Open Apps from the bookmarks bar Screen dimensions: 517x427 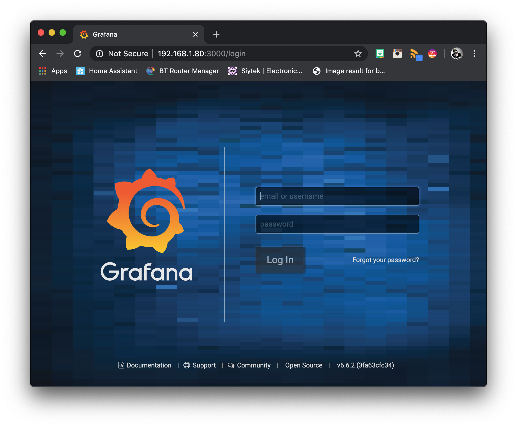coord(53,71)
